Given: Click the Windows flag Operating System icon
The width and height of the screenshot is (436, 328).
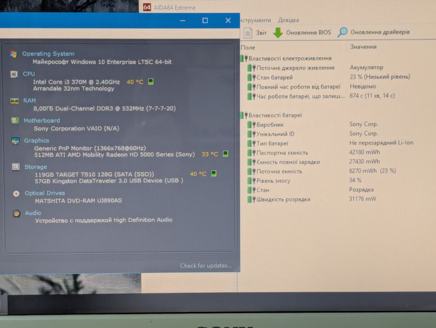Looking at the screenshot, I should point(14,54).
